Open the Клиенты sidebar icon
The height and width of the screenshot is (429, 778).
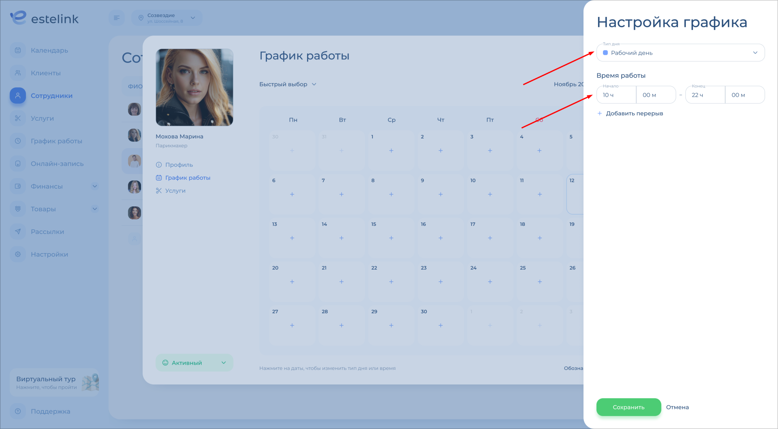pos(18,73)
